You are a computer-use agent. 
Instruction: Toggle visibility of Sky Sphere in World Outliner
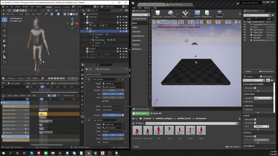(245, 35)
